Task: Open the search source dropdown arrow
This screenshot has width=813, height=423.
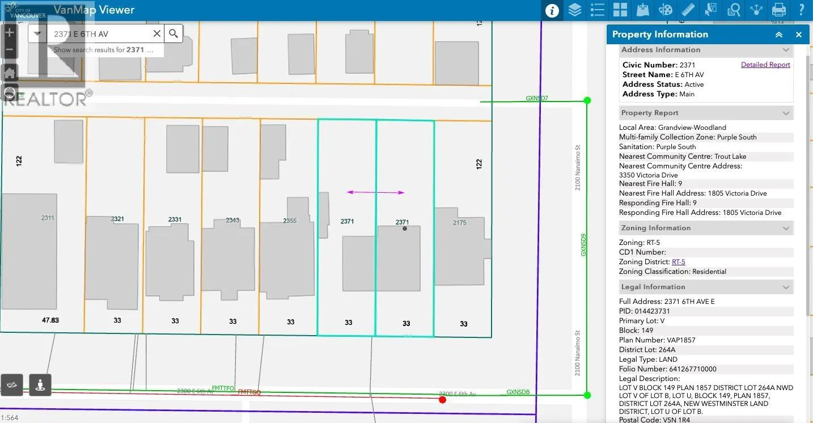Action: (37, 34)
